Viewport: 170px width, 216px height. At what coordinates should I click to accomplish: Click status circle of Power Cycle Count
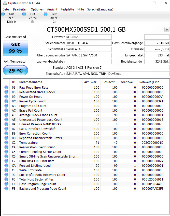[6, 101]
